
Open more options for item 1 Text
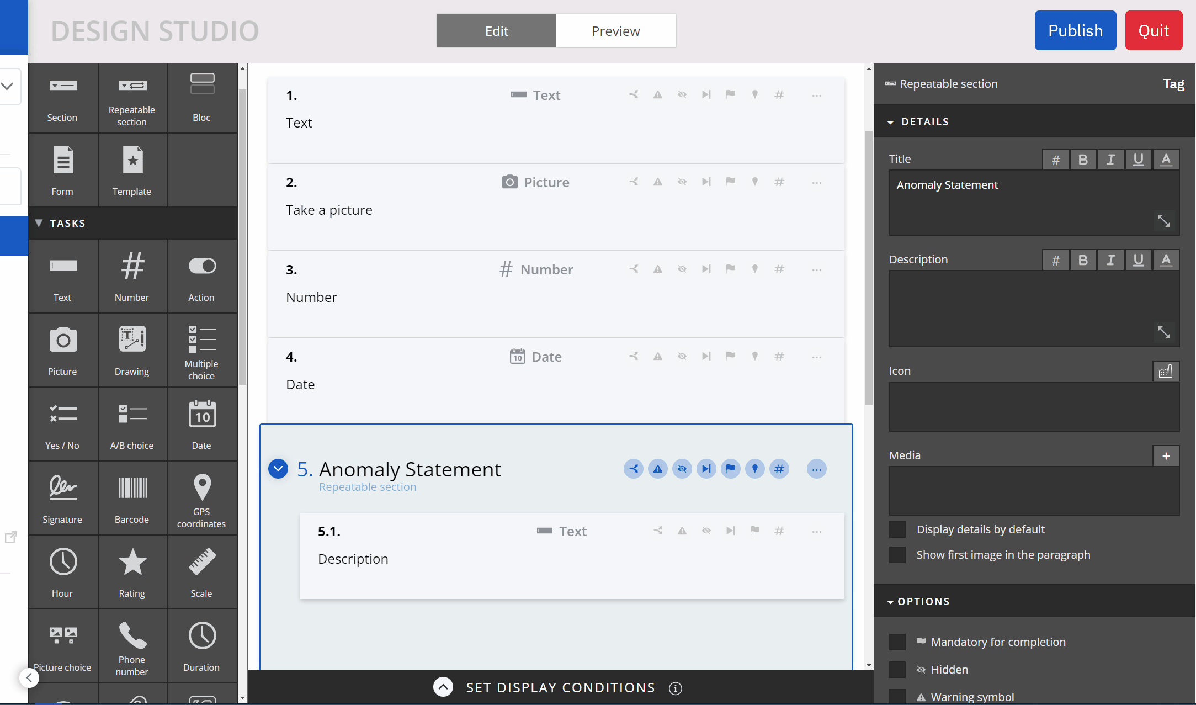click(817, 96)
